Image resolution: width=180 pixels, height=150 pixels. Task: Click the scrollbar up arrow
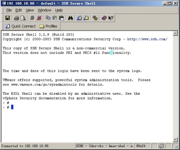coord(175,33)
